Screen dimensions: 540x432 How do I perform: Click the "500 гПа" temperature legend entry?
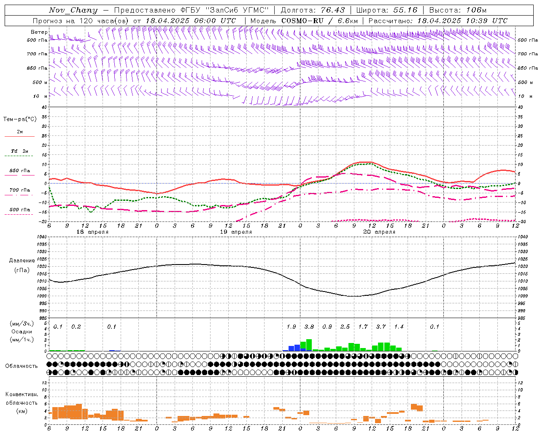[20, 210]
